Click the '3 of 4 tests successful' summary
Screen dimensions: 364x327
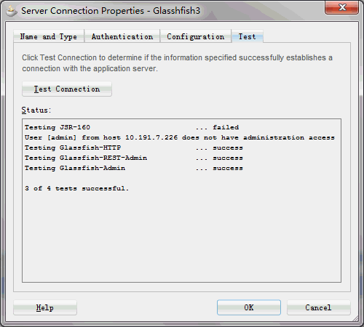point(76,188)
